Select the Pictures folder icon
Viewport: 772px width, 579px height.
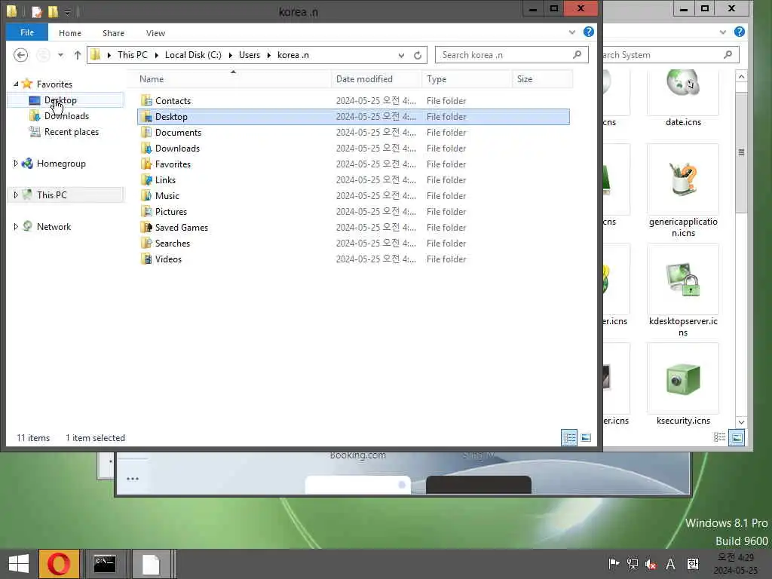[146, 211]
